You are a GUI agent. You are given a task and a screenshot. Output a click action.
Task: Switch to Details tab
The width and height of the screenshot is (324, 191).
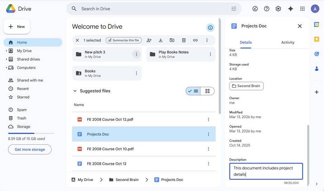(x=246, y=43)
